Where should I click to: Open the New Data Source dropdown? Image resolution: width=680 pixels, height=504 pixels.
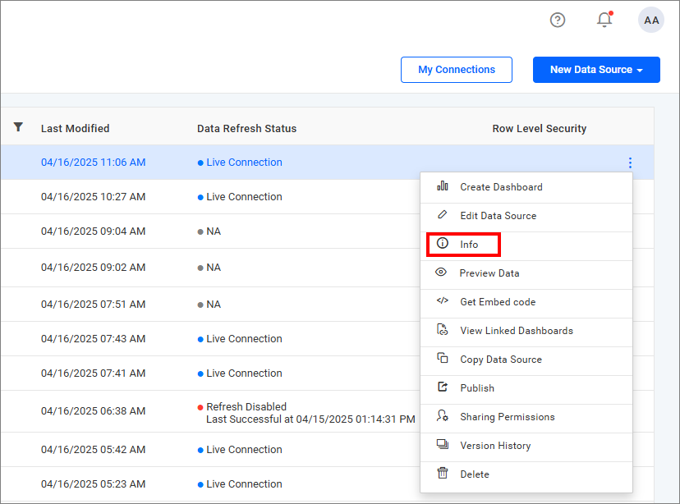[x=596, y=70]
